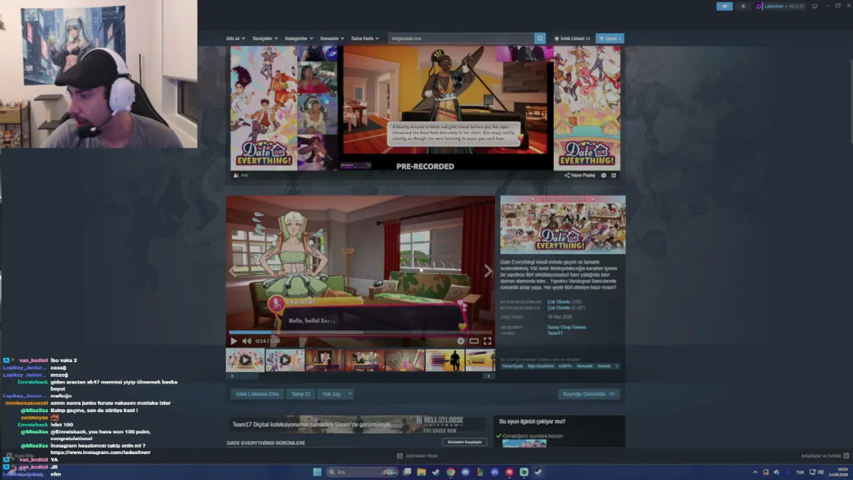Open Google Chrome from taskbar
The image size is (853, 480).
(x=450, y=472)
